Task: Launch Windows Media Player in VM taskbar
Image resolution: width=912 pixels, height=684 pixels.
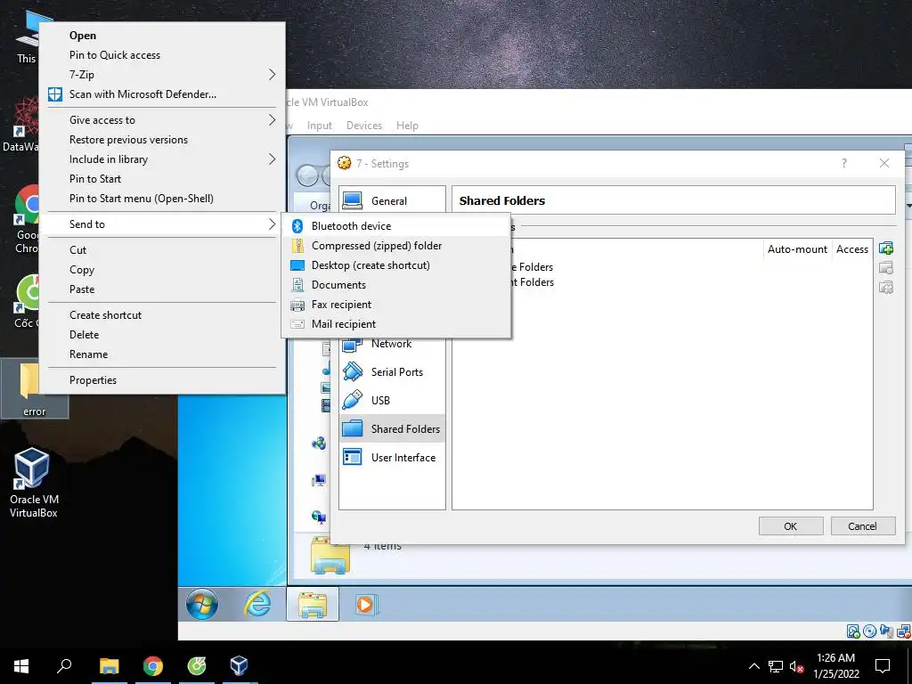Action: coord(366,605)
